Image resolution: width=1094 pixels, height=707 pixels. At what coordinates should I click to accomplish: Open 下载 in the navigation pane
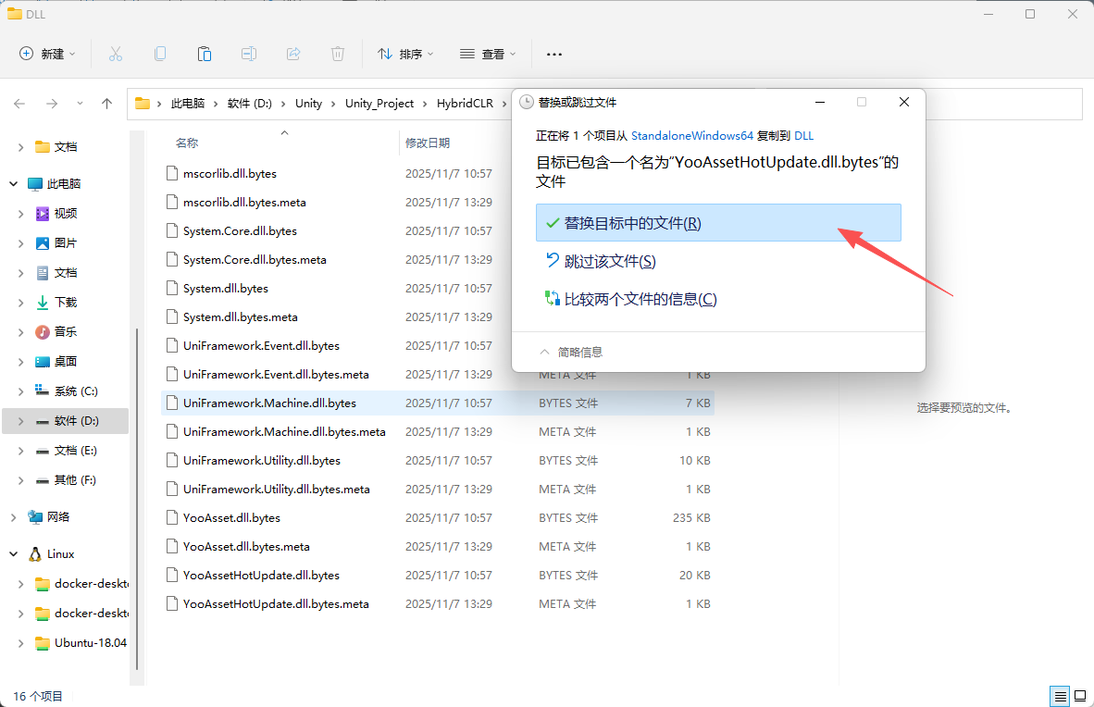(x=65, y=303)
